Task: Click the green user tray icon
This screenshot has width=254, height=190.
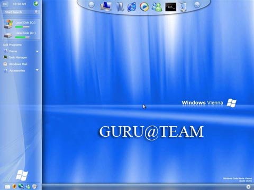Action: tap(28, 186)
